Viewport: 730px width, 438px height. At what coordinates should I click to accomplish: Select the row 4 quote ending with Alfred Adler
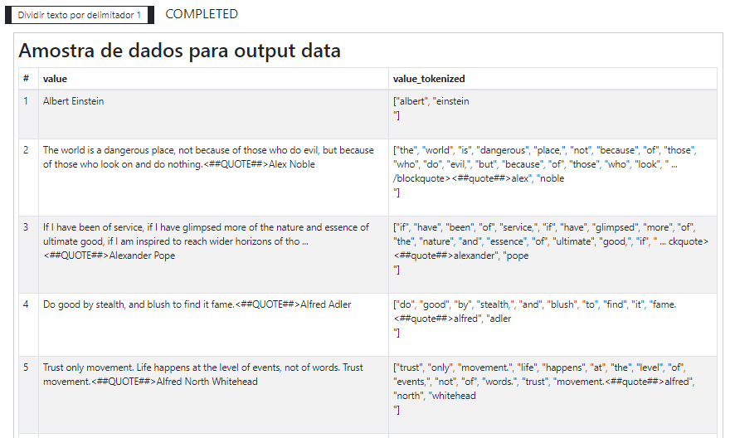tap(213, 325)
